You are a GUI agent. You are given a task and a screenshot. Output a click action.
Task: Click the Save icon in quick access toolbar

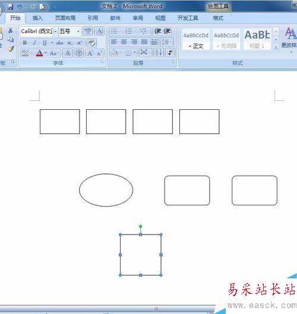coord(10,7)
